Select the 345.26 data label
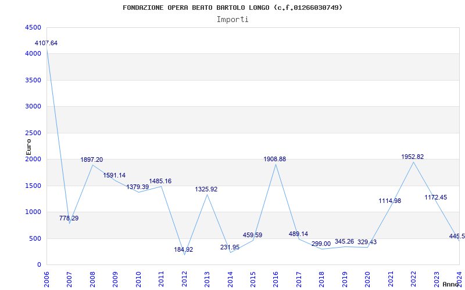The width and height of the screenshot is (465, 290). coord(344,242)
